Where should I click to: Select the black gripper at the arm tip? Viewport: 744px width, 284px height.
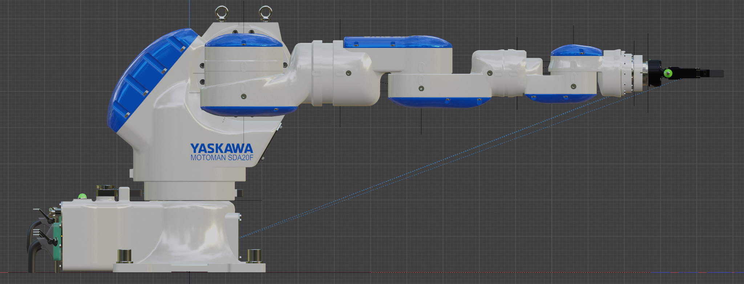pos(687,73)
